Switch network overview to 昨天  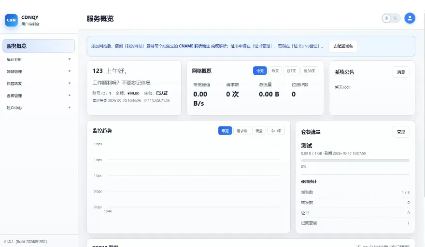275,71
